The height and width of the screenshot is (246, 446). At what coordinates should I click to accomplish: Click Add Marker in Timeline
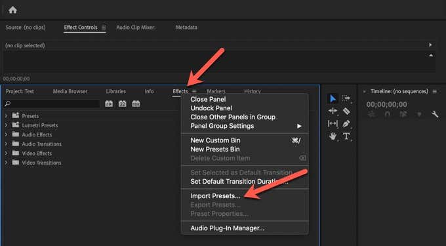419,114
